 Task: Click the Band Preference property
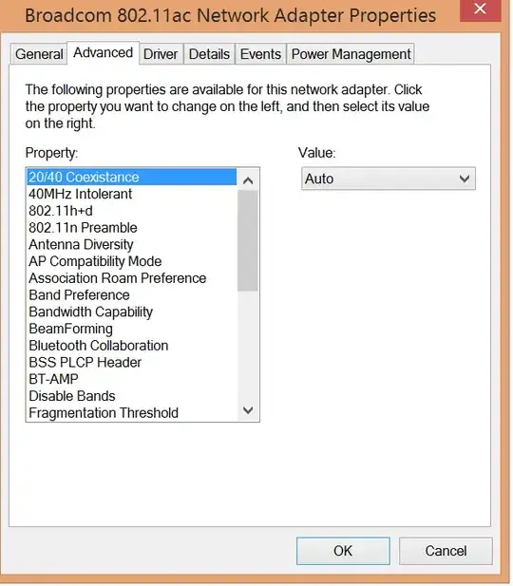tap(132, 294)
